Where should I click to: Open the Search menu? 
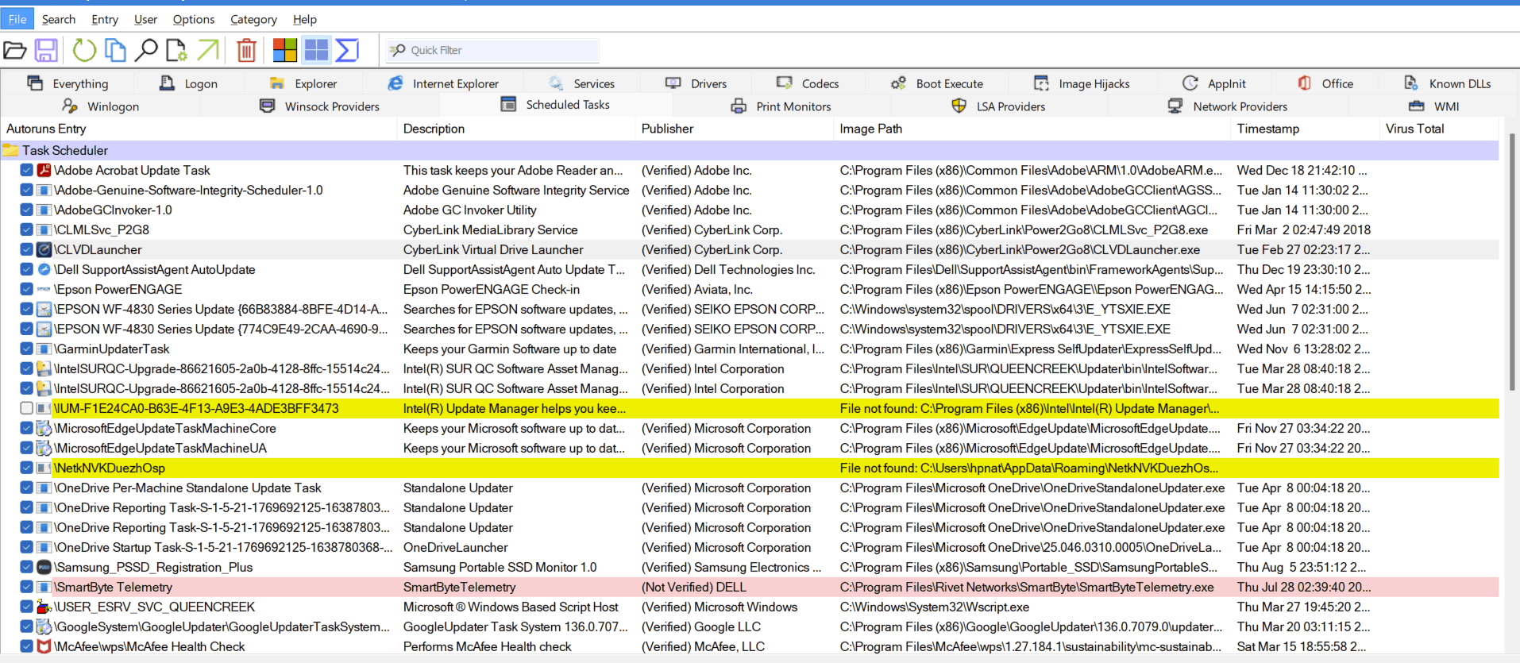pyautogui.click(x=59, y=19)
